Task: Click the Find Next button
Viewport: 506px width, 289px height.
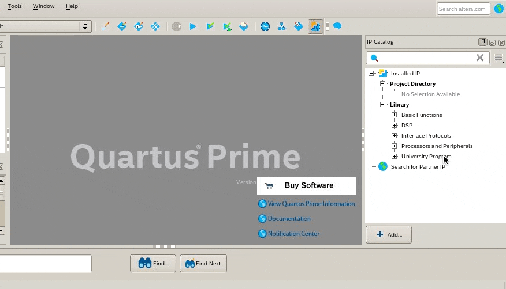Action: (x=203, y=263)
